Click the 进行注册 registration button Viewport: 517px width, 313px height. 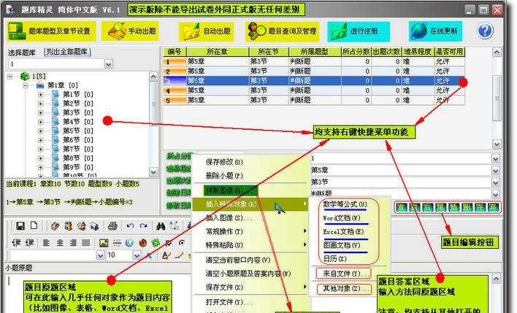coord(359,31)
